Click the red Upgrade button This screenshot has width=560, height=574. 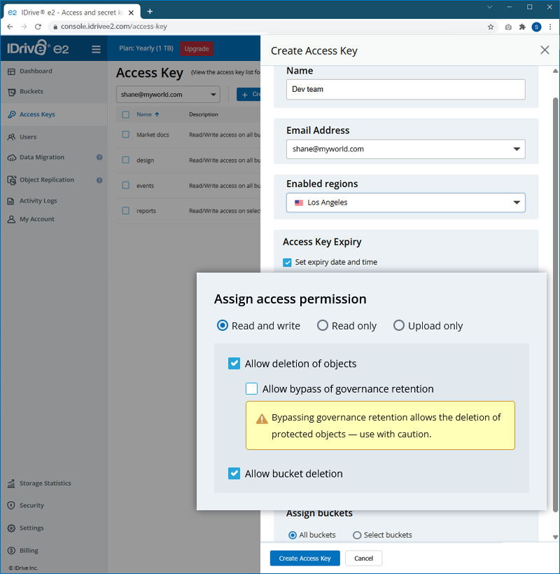pos(197,48)
